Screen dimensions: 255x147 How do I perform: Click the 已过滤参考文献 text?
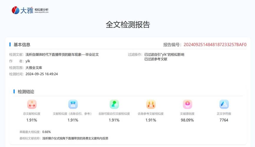[x=156, y=59]
